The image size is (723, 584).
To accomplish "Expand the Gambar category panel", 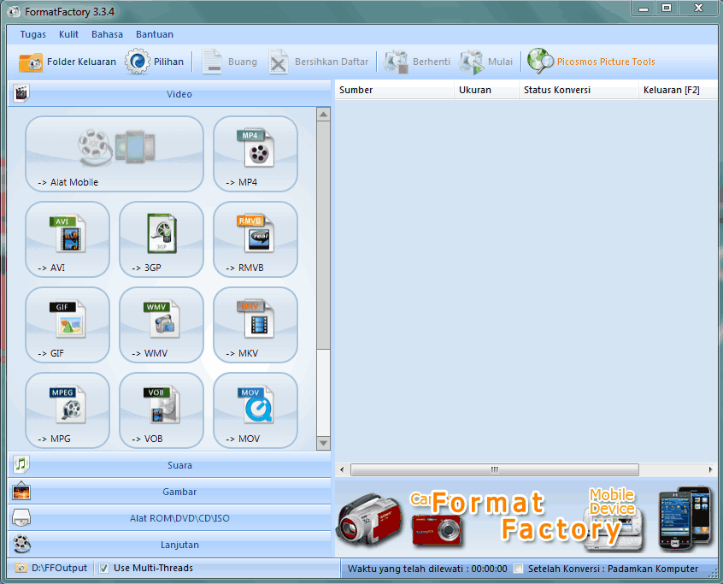I will [x=169, y=492].
